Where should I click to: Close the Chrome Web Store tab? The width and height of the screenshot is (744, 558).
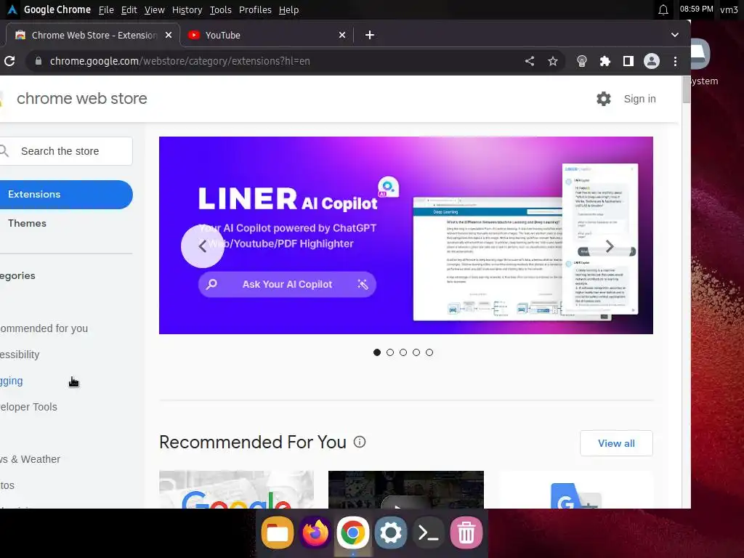[x=169, y=35]
